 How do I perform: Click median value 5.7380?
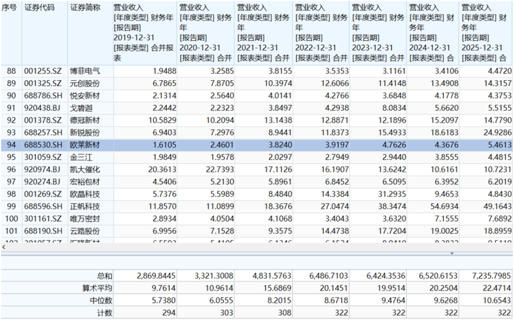pyautogui.click(x=164, y=300)
